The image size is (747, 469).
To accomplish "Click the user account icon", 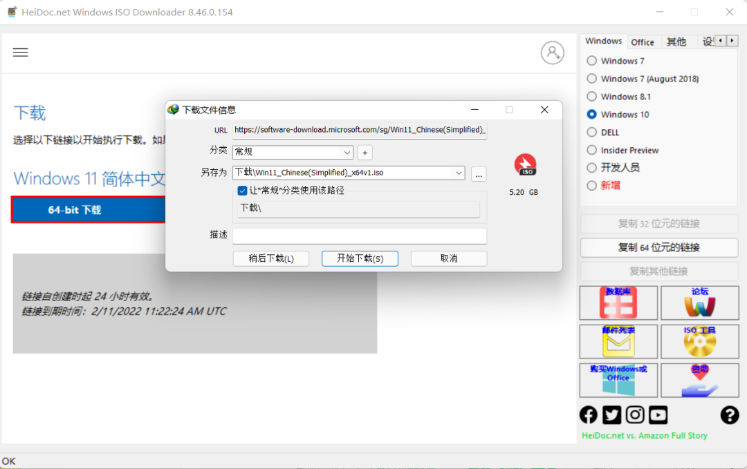I will coord(552,52).
